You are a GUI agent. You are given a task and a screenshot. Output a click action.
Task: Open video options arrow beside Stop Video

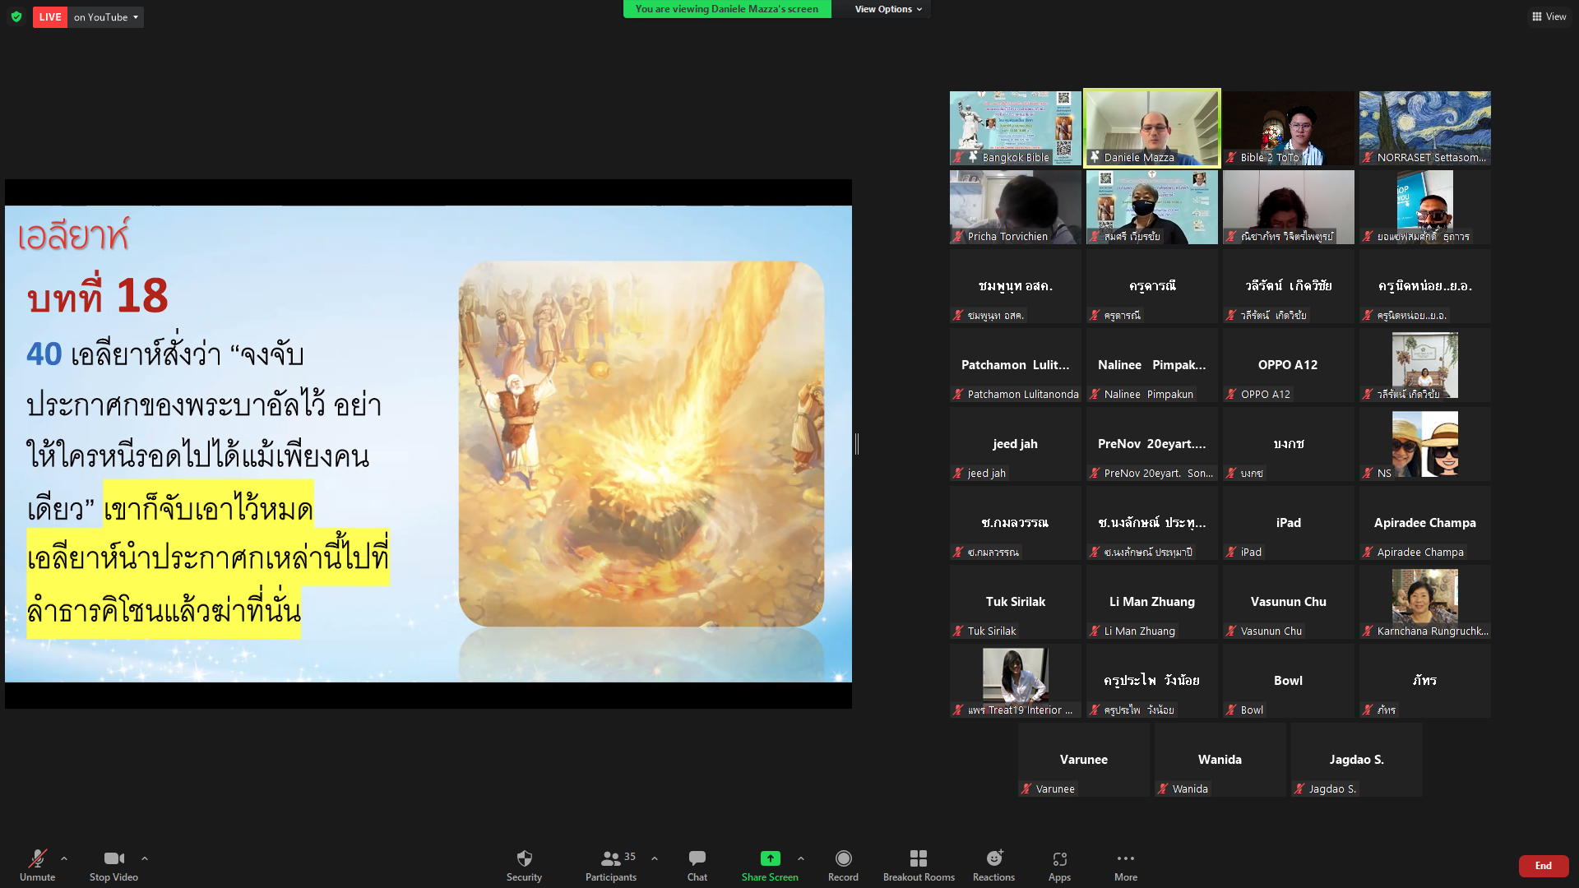(145, 858)
